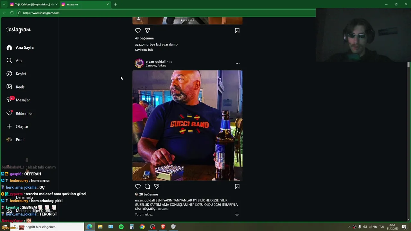View the 28 beğenme likes list

point(148,194)
